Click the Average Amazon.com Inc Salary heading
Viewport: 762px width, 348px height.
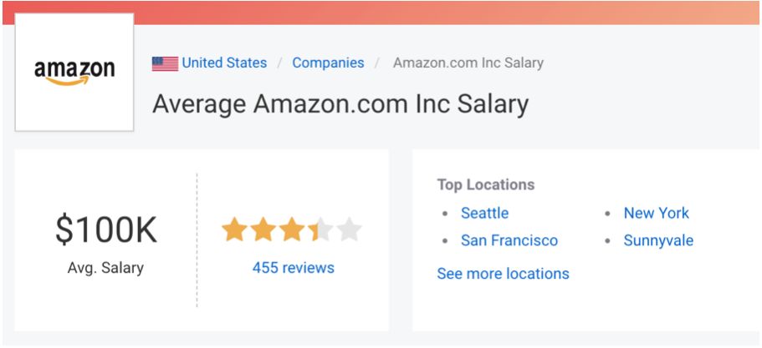pyautogui.click(x=340, y=104)
